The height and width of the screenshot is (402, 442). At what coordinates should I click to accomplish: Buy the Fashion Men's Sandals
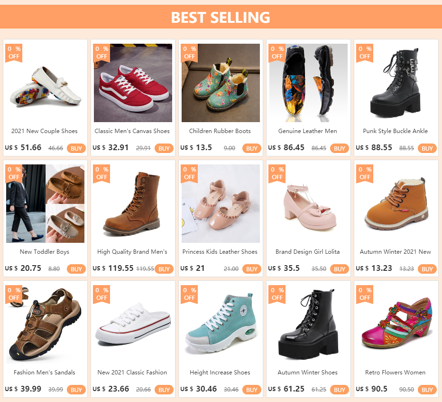tap(76, 390)
